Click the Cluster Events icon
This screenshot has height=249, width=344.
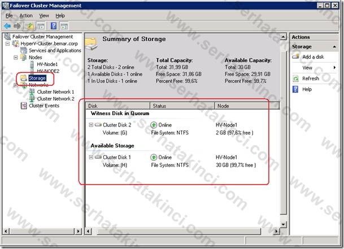(24, 106)
